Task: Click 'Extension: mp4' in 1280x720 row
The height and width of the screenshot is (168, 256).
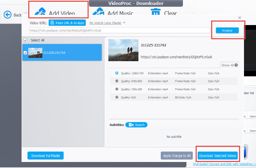Action: (x=158, y=73)
